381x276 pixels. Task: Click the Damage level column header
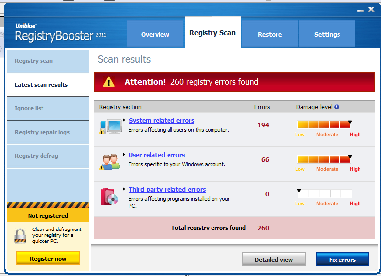pyautogui.click(x=314, y=107)
